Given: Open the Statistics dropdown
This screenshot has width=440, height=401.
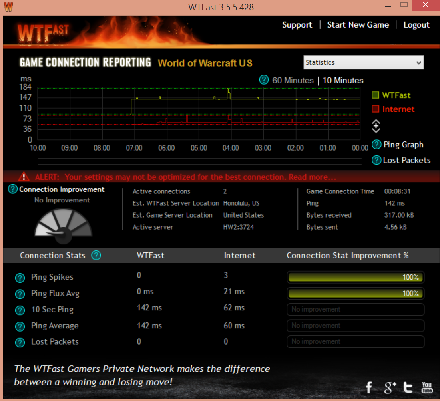Looking at the screenshot, I should pos(363,62).
